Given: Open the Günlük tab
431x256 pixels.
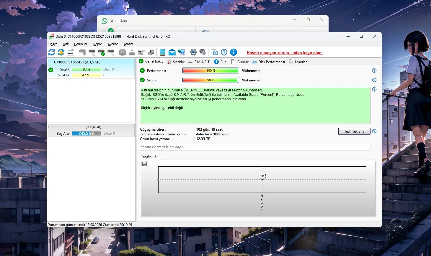Looking at the screenshot, I should pyautogui.click(x=240, y=62).
